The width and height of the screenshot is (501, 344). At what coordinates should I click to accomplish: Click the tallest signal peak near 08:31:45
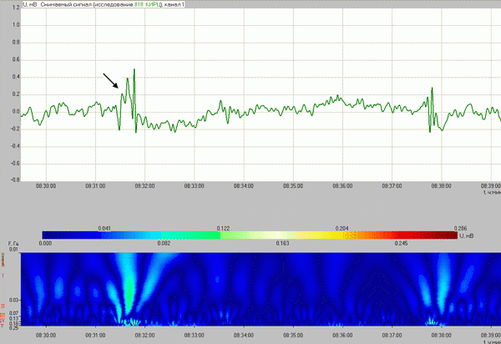[134, 69]
